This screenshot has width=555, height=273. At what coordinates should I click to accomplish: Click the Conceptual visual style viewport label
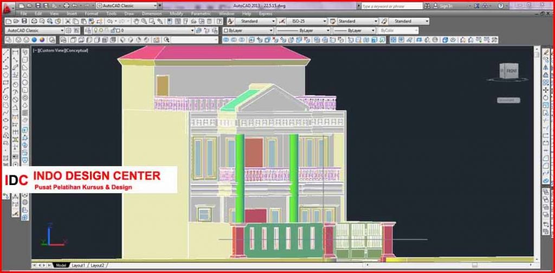coord(76,50)
